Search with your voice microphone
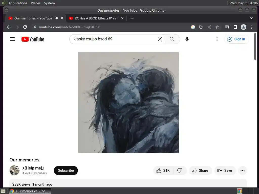The image size is (259, 194). coord(187,39)
